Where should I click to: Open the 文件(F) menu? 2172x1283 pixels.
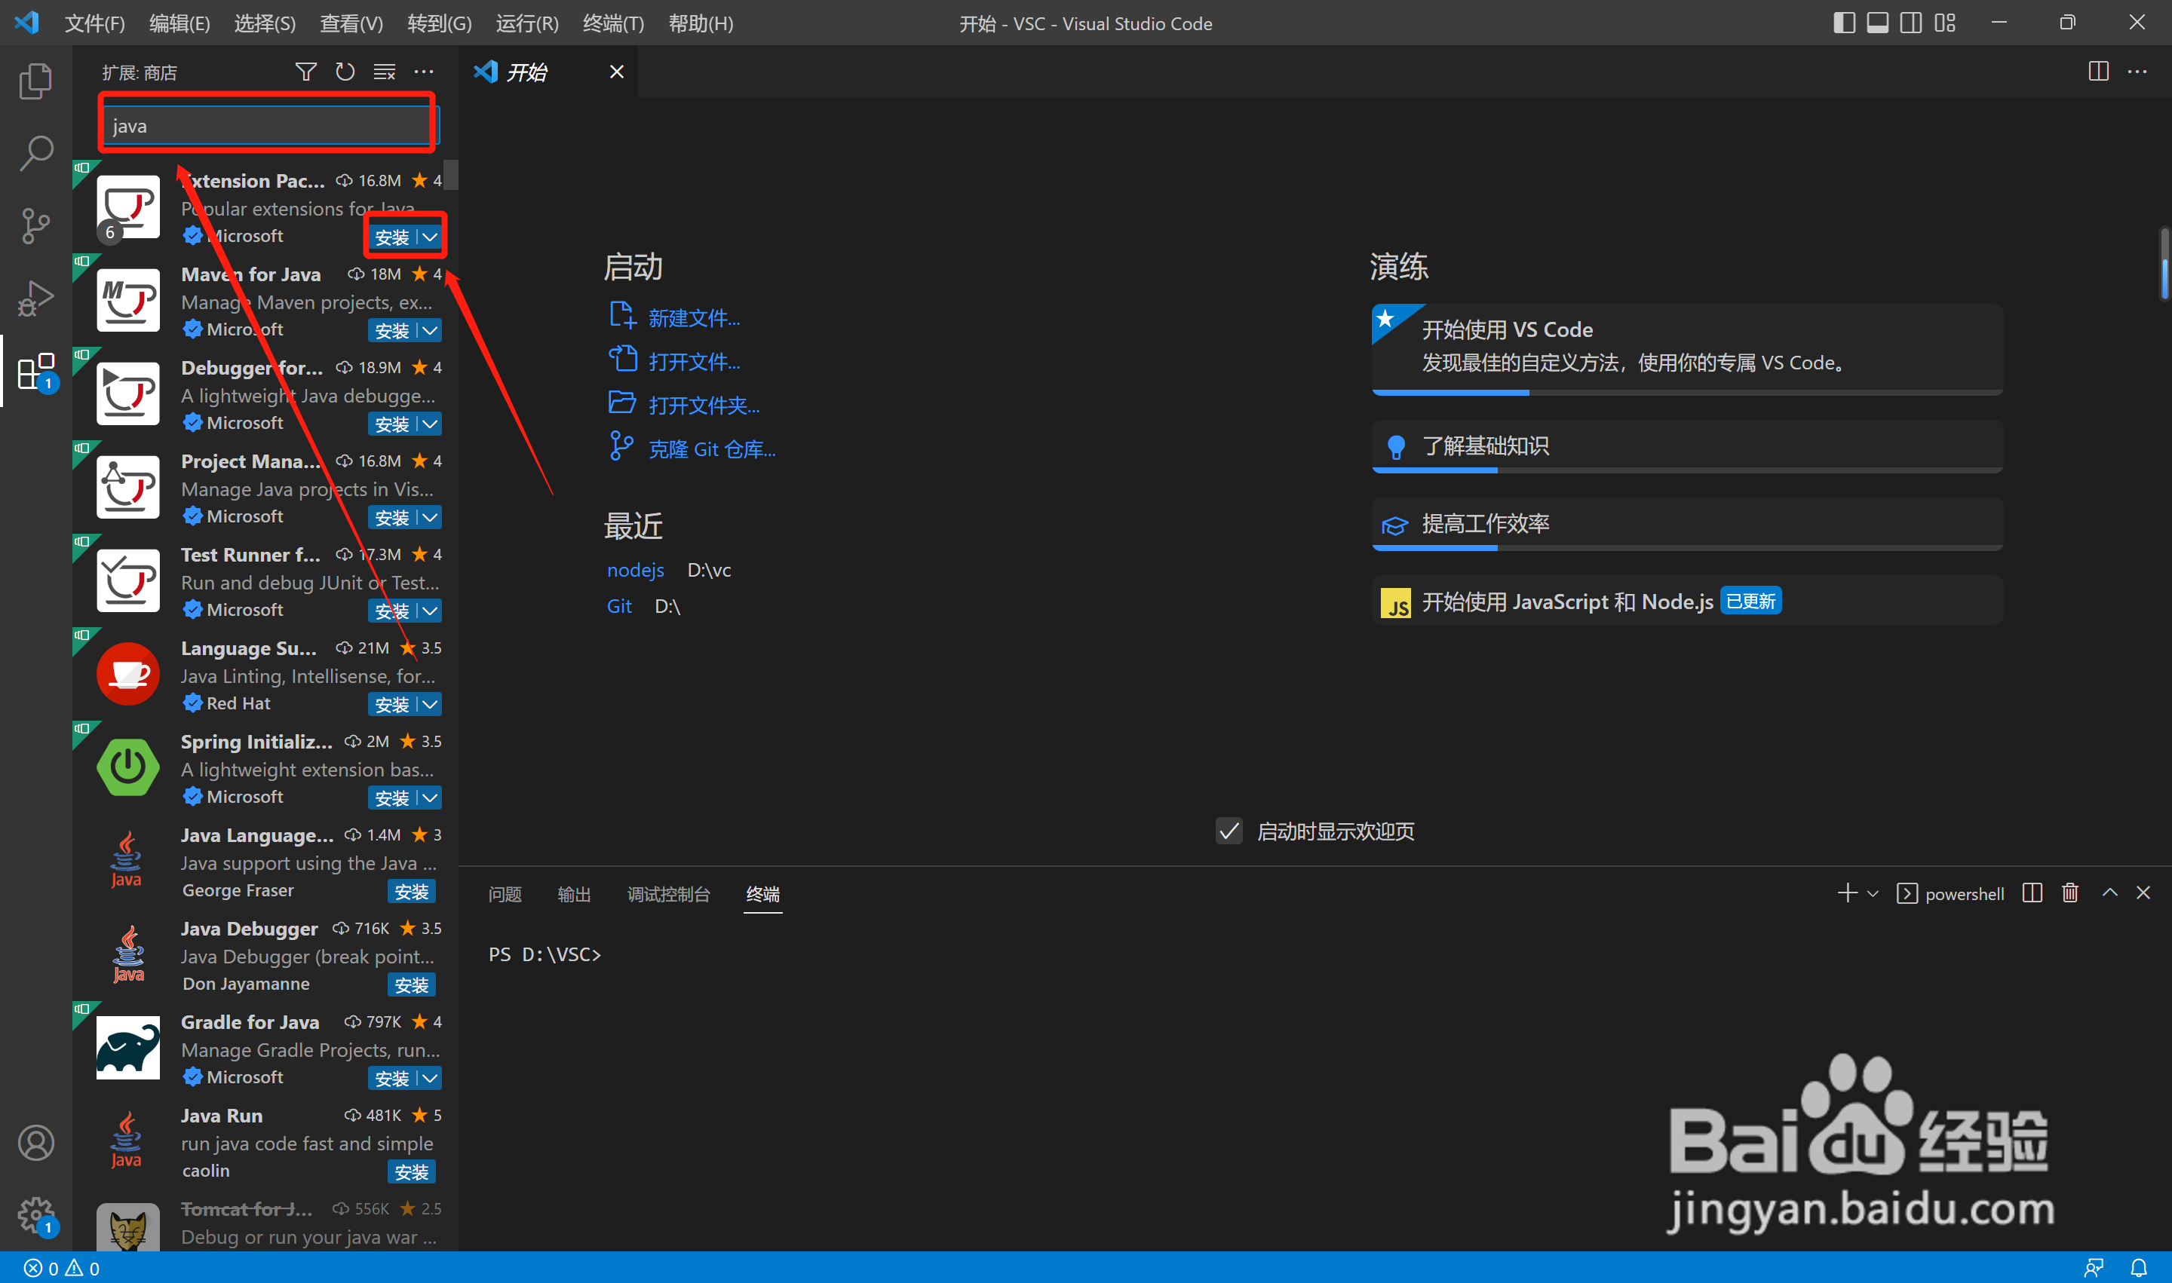[x=94, y=23]
